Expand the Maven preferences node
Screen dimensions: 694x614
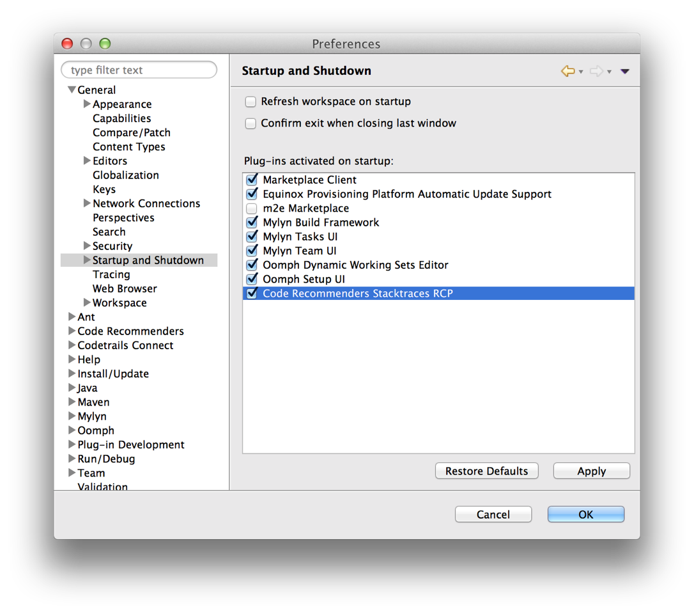(x=72, y=402)
